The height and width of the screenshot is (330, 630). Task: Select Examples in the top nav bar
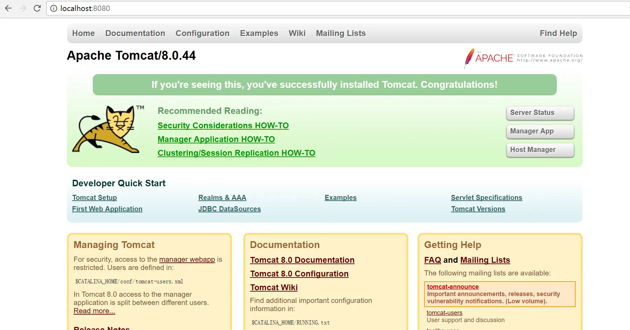[x=259, y=33]
